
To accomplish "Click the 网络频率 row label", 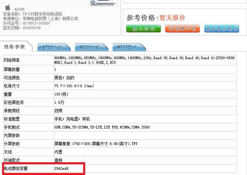I will [12, 60].
